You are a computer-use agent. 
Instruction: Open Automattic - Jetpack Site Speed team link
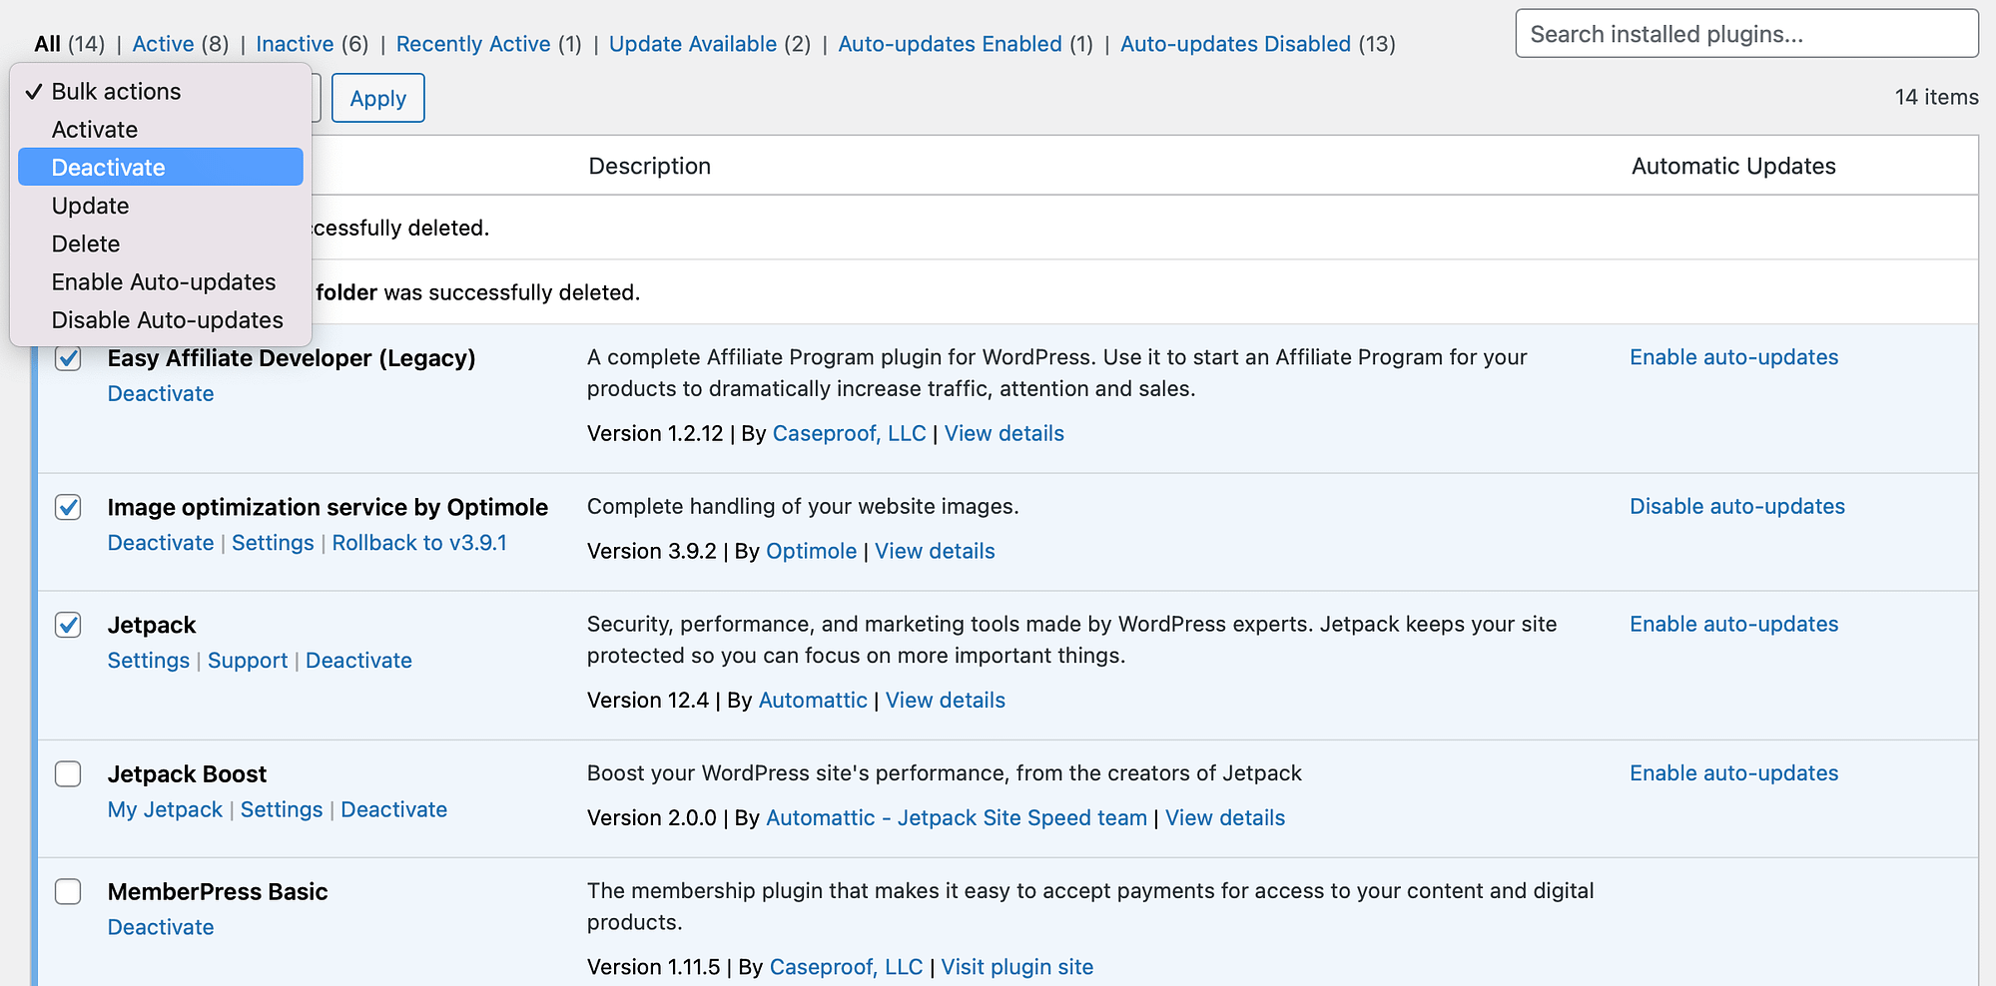tap(957, 818)
